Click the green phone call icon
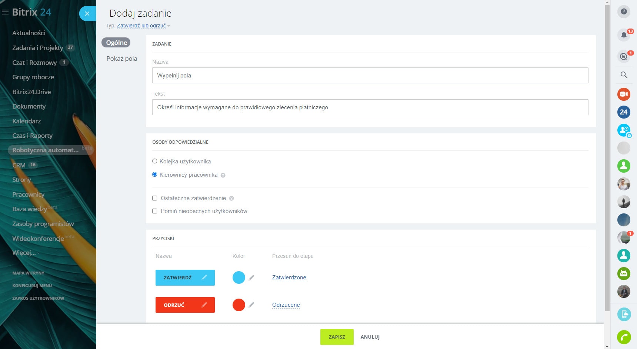The image size is (637, 349). click(x=624, y=337)
